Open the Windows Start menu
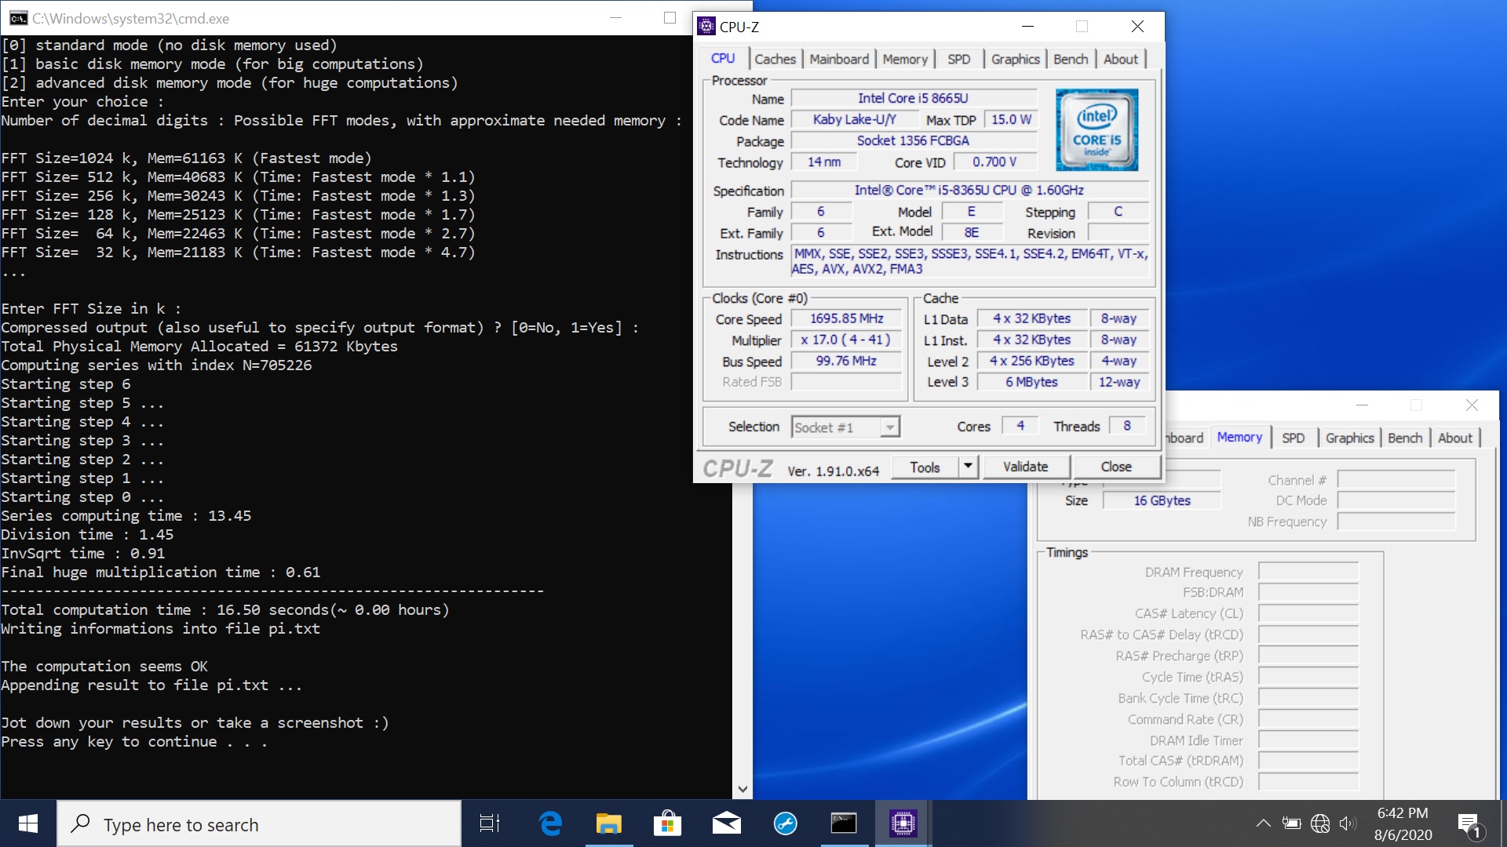This screenshot has width=1507, height=847. coord(28,823)
